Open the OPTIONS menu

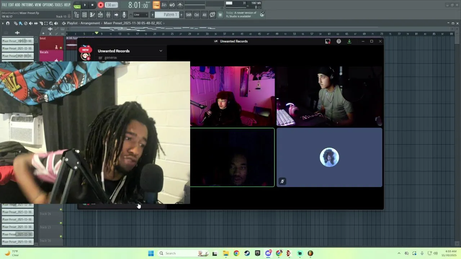[x=48, y=5]
